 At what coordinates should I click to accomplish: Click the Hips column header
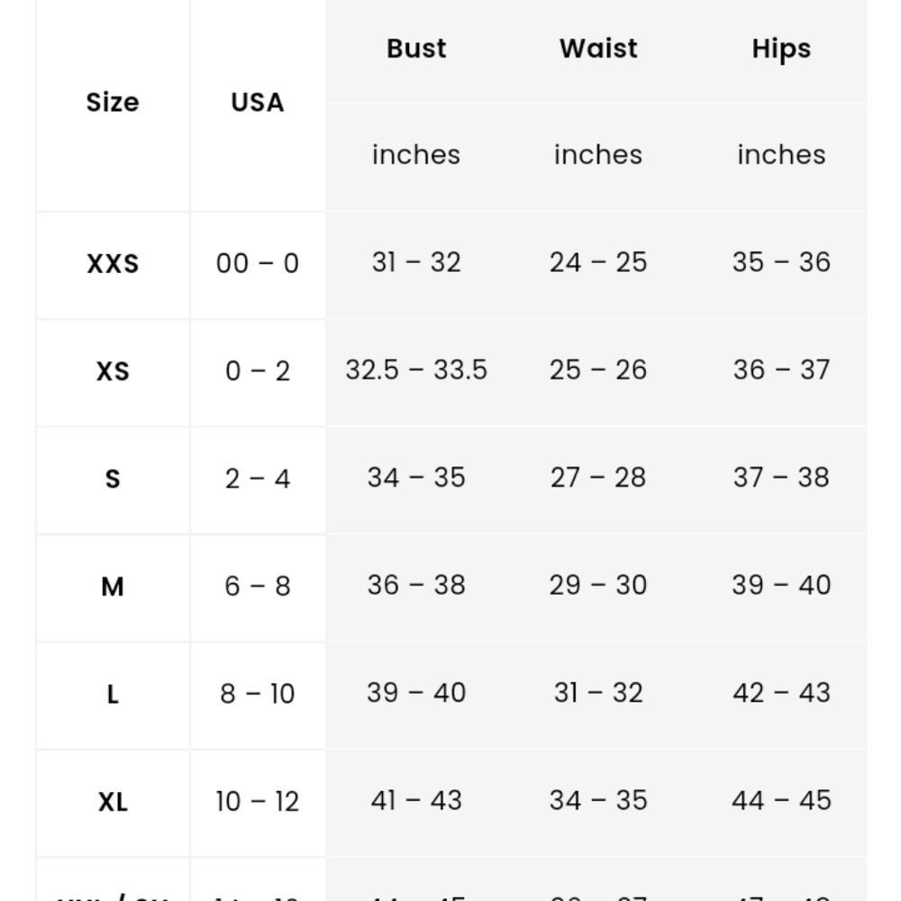(781, 49)
